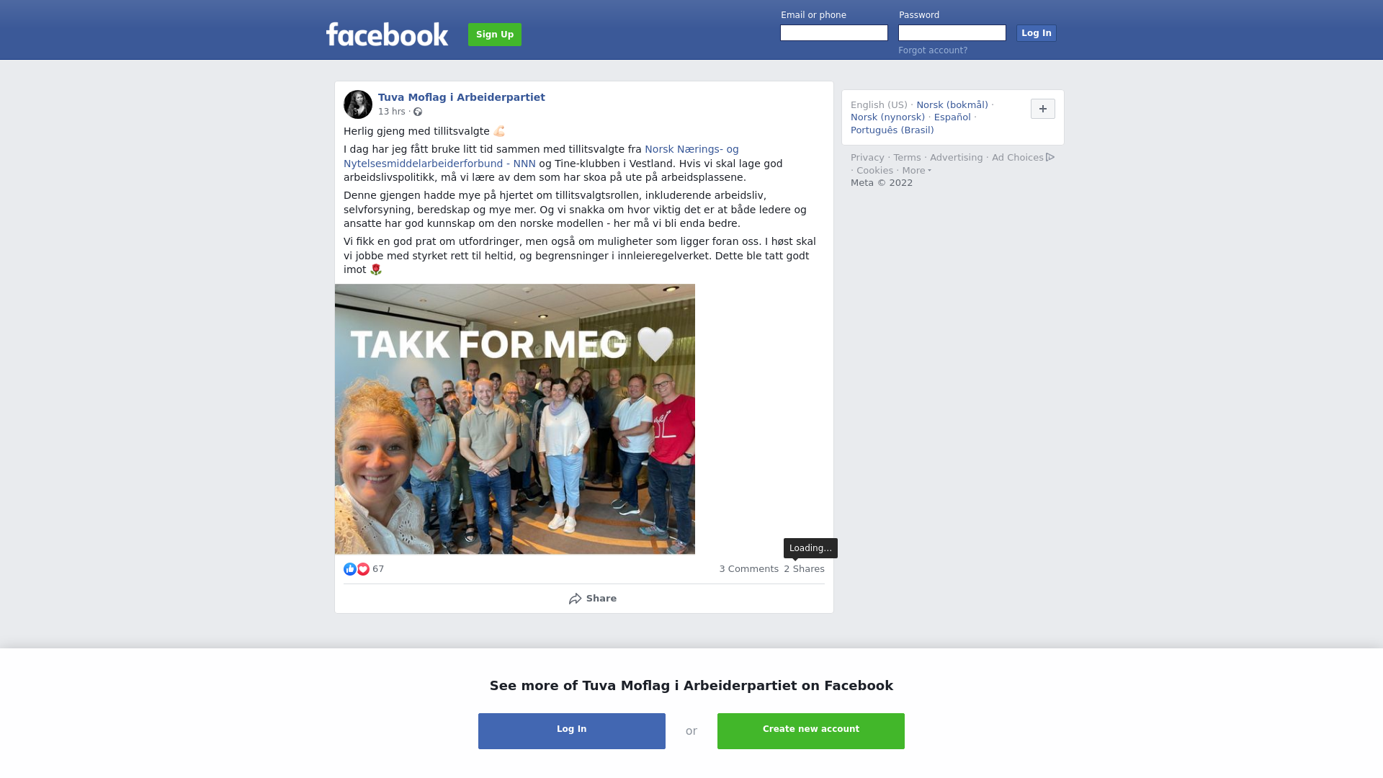This screenshot has width=1383, height=778.
Task: Click the Share arrow icon
Action: tap(575, 599)
